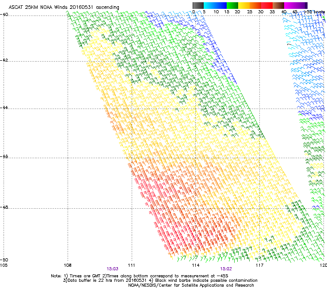
Task: Click the '105' longitude axis label
Action: coord(4,265)
